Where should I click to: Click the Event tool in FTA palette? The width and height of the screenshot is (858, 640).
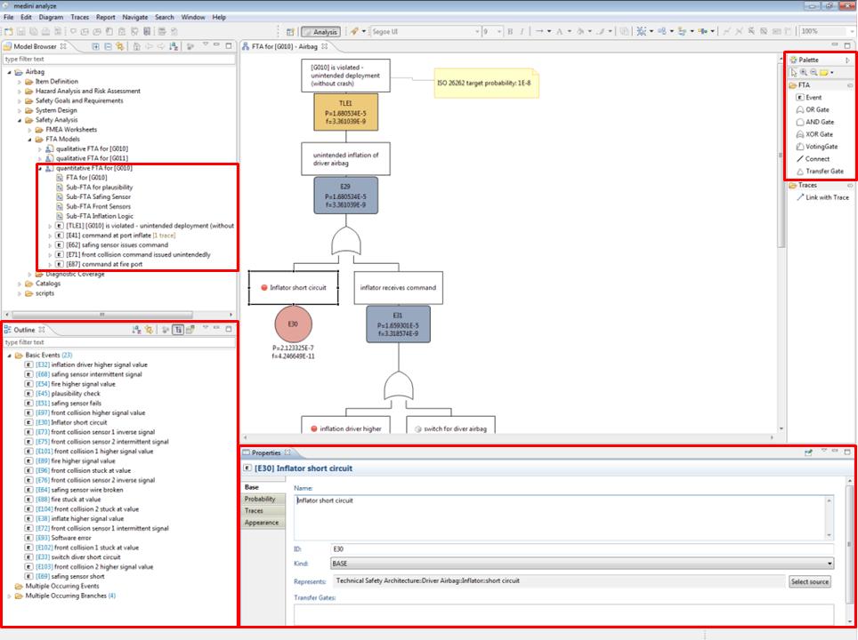tap(813, 97)
